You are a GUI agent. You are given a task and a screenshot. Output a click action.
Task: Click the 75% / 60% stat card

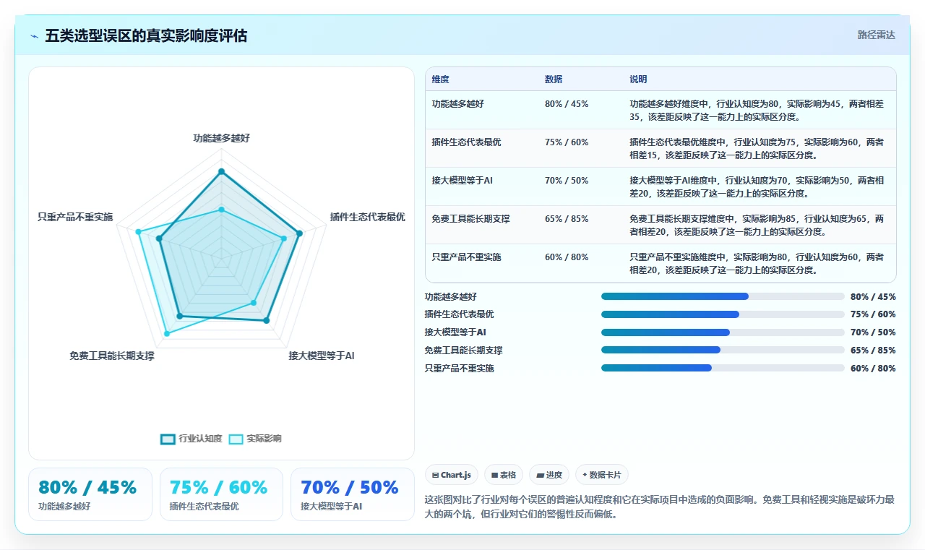click(x=221, y=494)
